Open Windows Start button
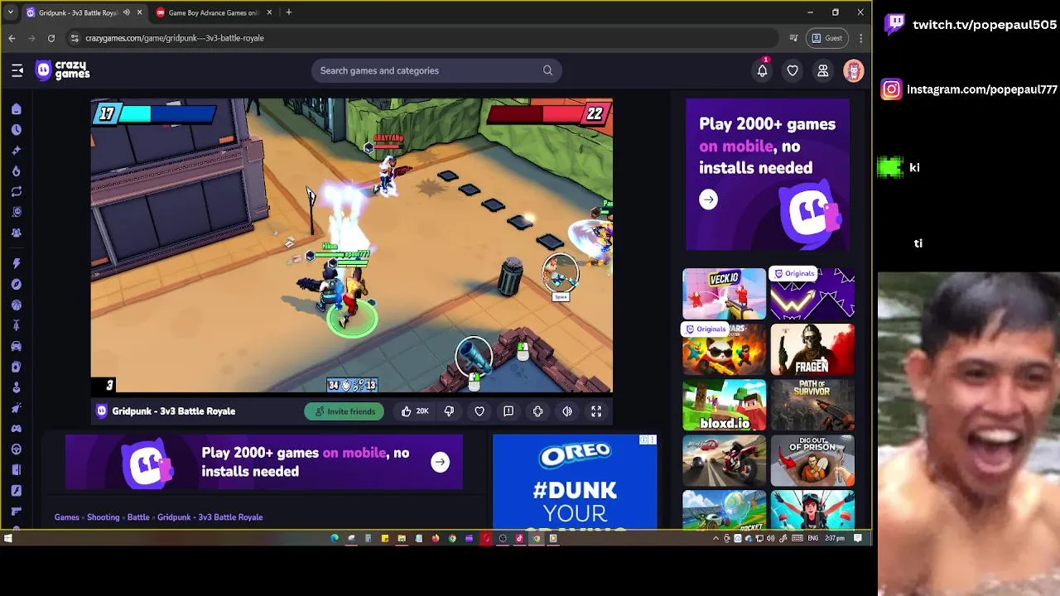The width and height of the screenshot is (1060, 596). (x=7, y=538)
